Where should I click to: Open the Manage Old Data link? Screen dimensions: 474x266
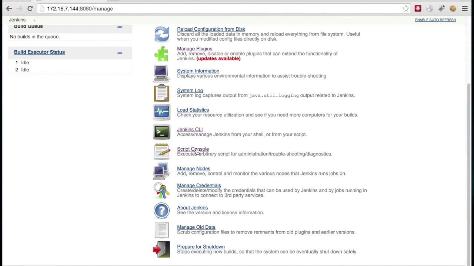[196, 228]
